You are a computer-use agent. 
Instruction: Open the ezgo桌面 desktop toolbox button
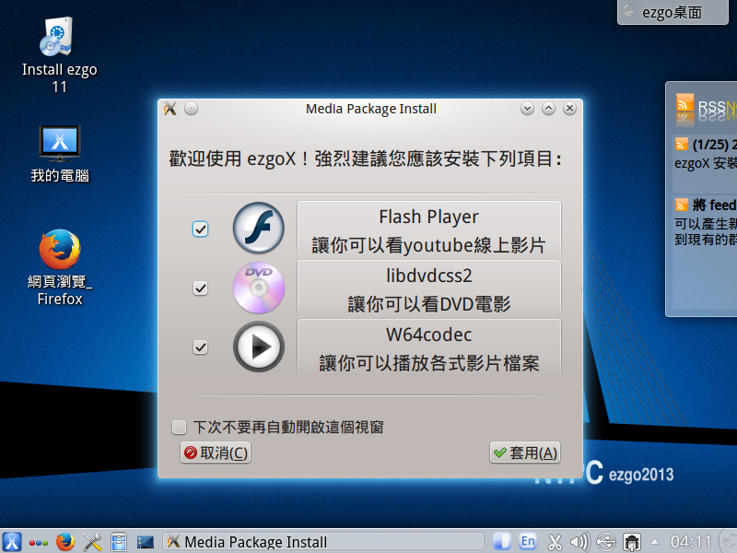673,12
